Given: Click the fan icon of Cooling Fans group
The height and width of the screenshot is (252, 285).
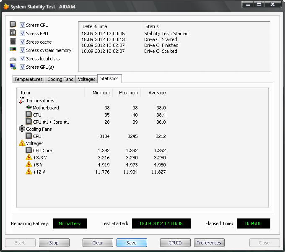Looking at the screenshot, I should coord(22,129).
